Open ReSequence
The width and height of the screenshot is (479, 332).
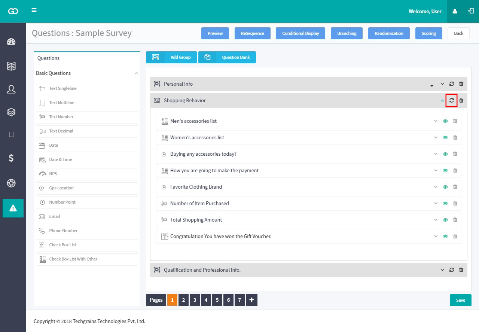(253, 33)
